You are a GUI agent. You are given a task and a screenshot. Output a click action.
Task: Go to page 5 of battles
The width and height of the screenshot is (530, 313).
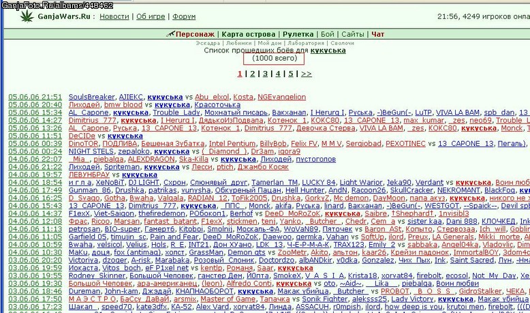(x=291, y=74)
